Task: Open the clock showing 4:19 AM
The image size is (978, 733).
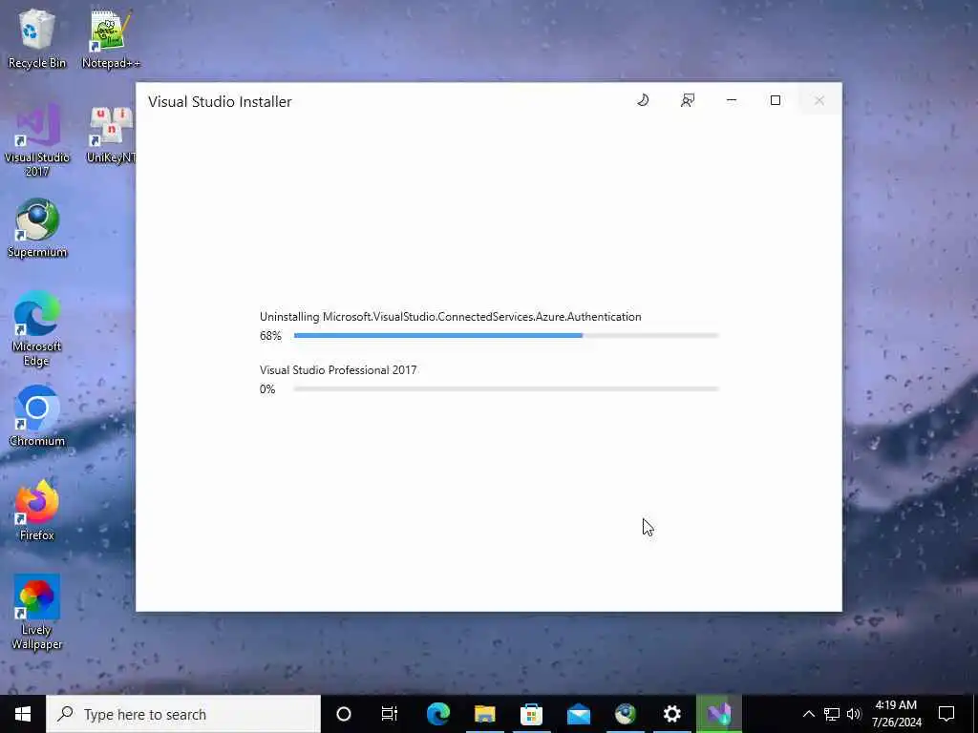Action: (896, 714)
